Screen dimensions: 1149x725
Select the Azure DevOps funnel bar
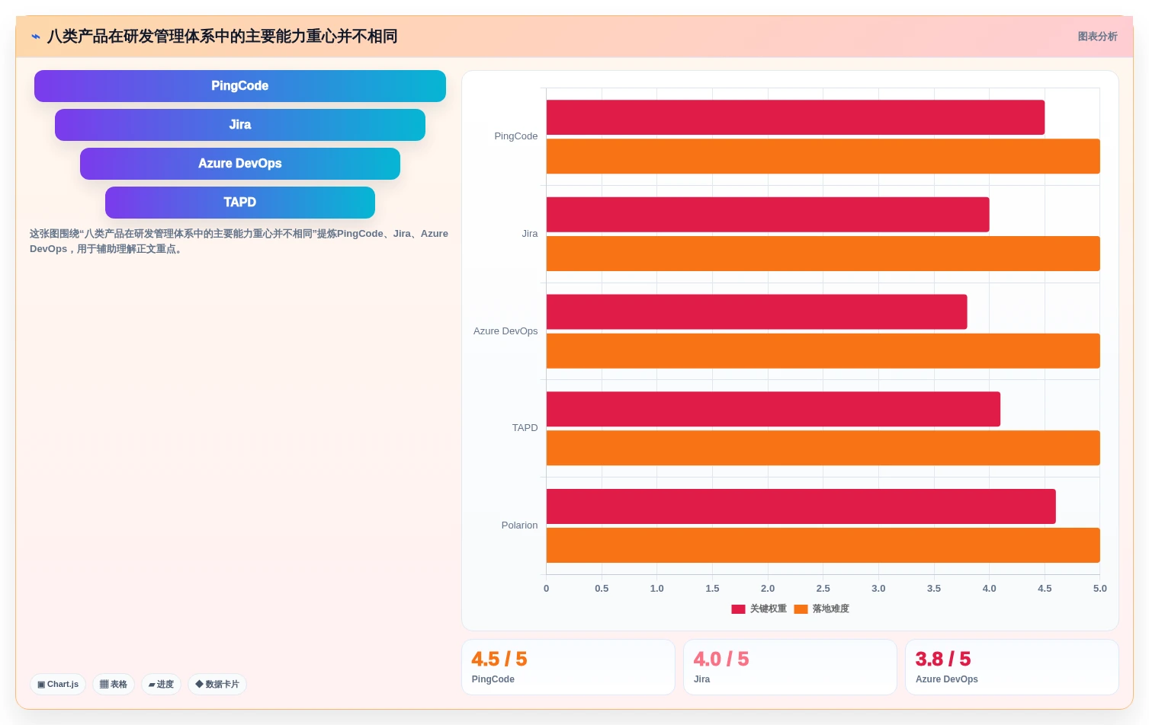click(x=240, y=164)
